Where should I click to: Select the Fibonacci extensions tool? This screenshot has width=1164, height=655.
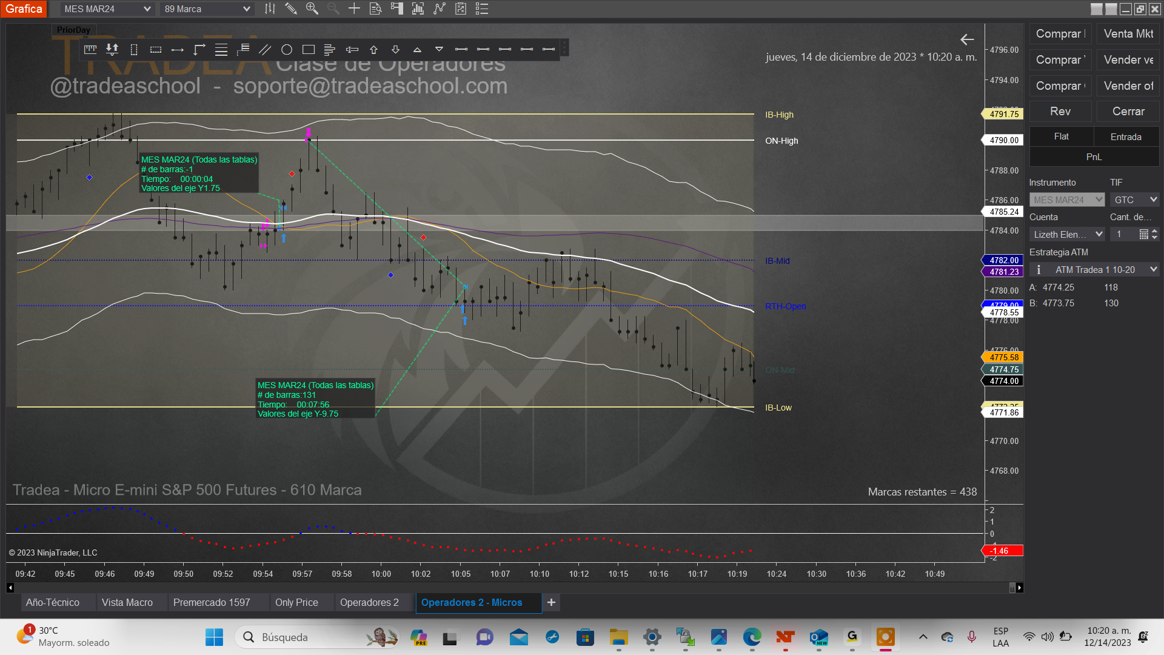coord(243,50)
